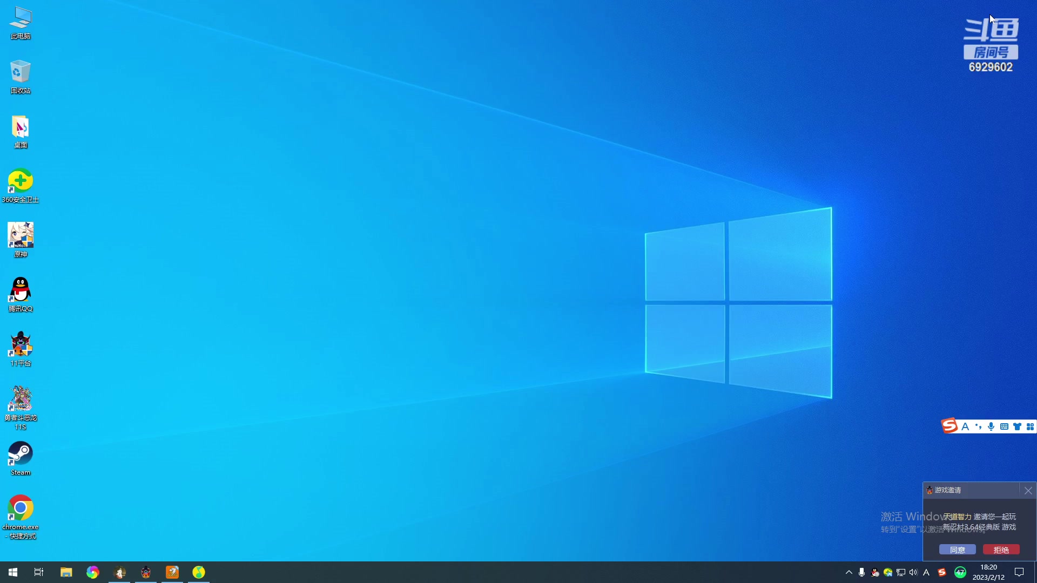Screen dimensions: 1037x583
Task: Open the Windows Start menu
Action: [x=13, y=572]
